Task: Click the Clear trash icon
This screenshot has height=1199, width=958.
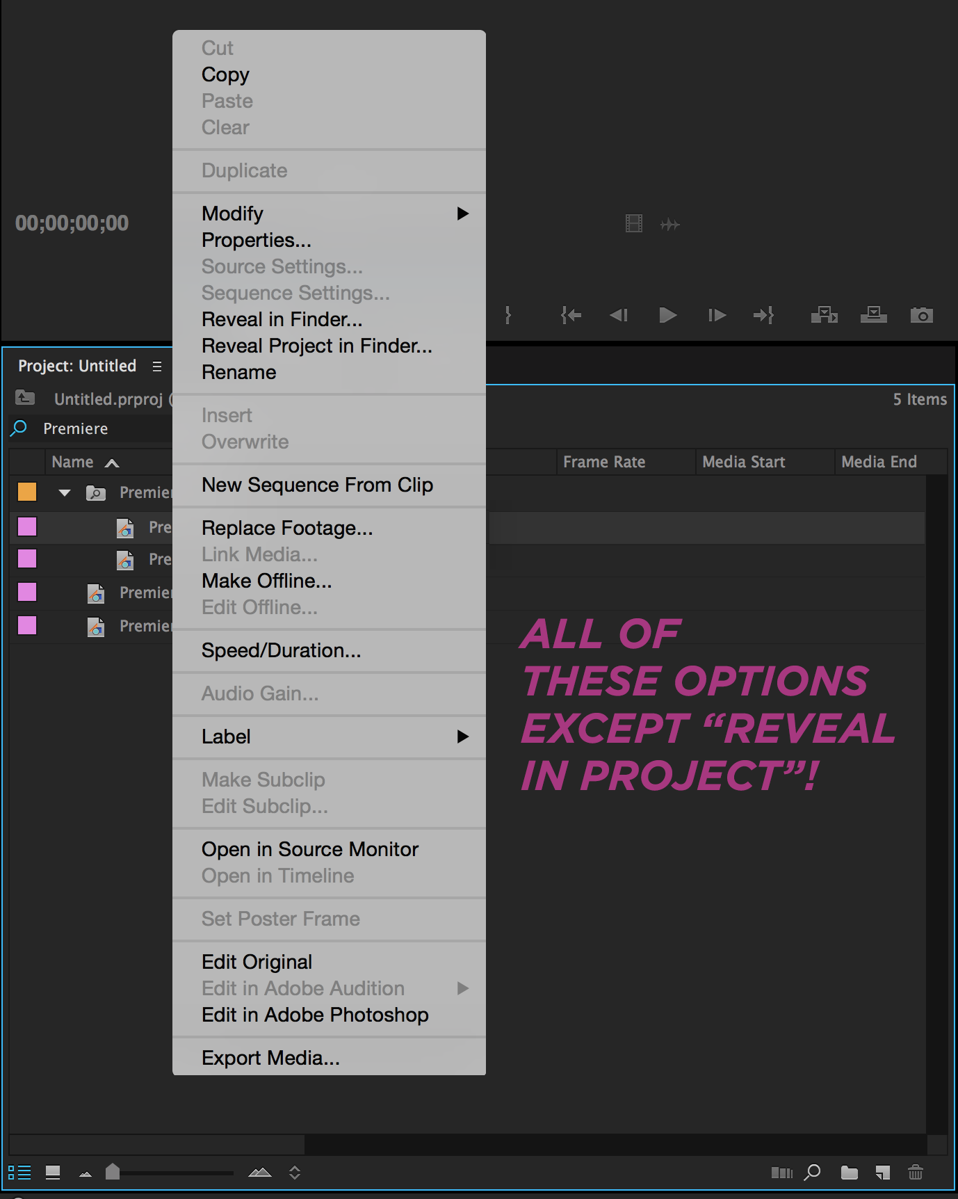Action: coord(916,1173)
